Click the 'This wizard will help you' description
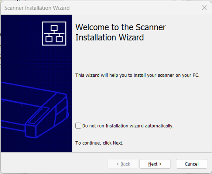This screenshot has height=174, width=212. point(137,75)
